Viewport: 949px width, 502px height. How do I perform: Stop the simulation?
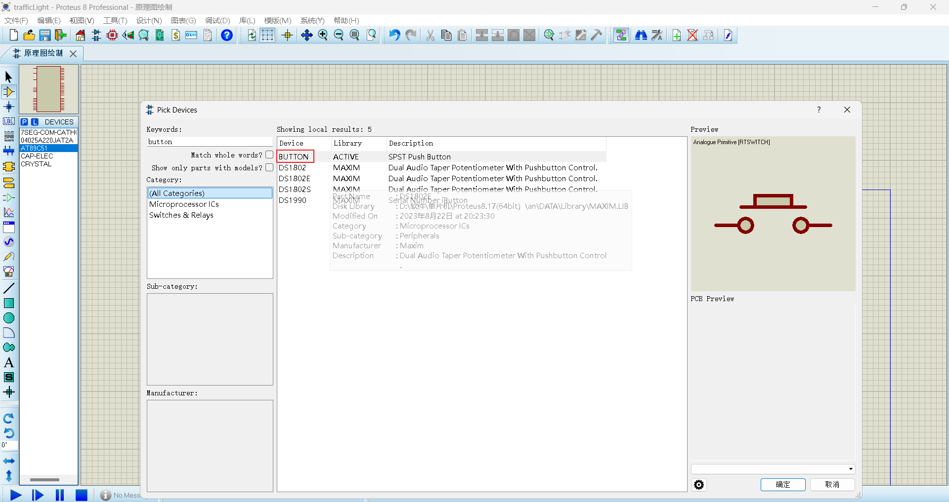[x=82, y=495]
